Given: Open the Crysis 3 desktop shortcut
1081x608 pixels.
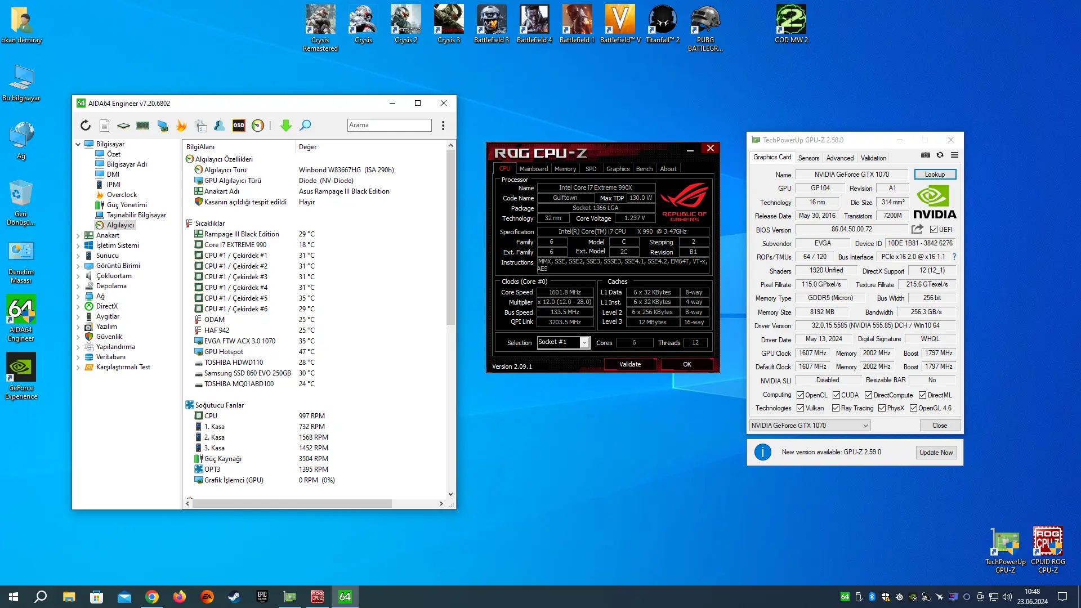Looking at the screenshot, I should pyautogui.click(x=449, y=24).
